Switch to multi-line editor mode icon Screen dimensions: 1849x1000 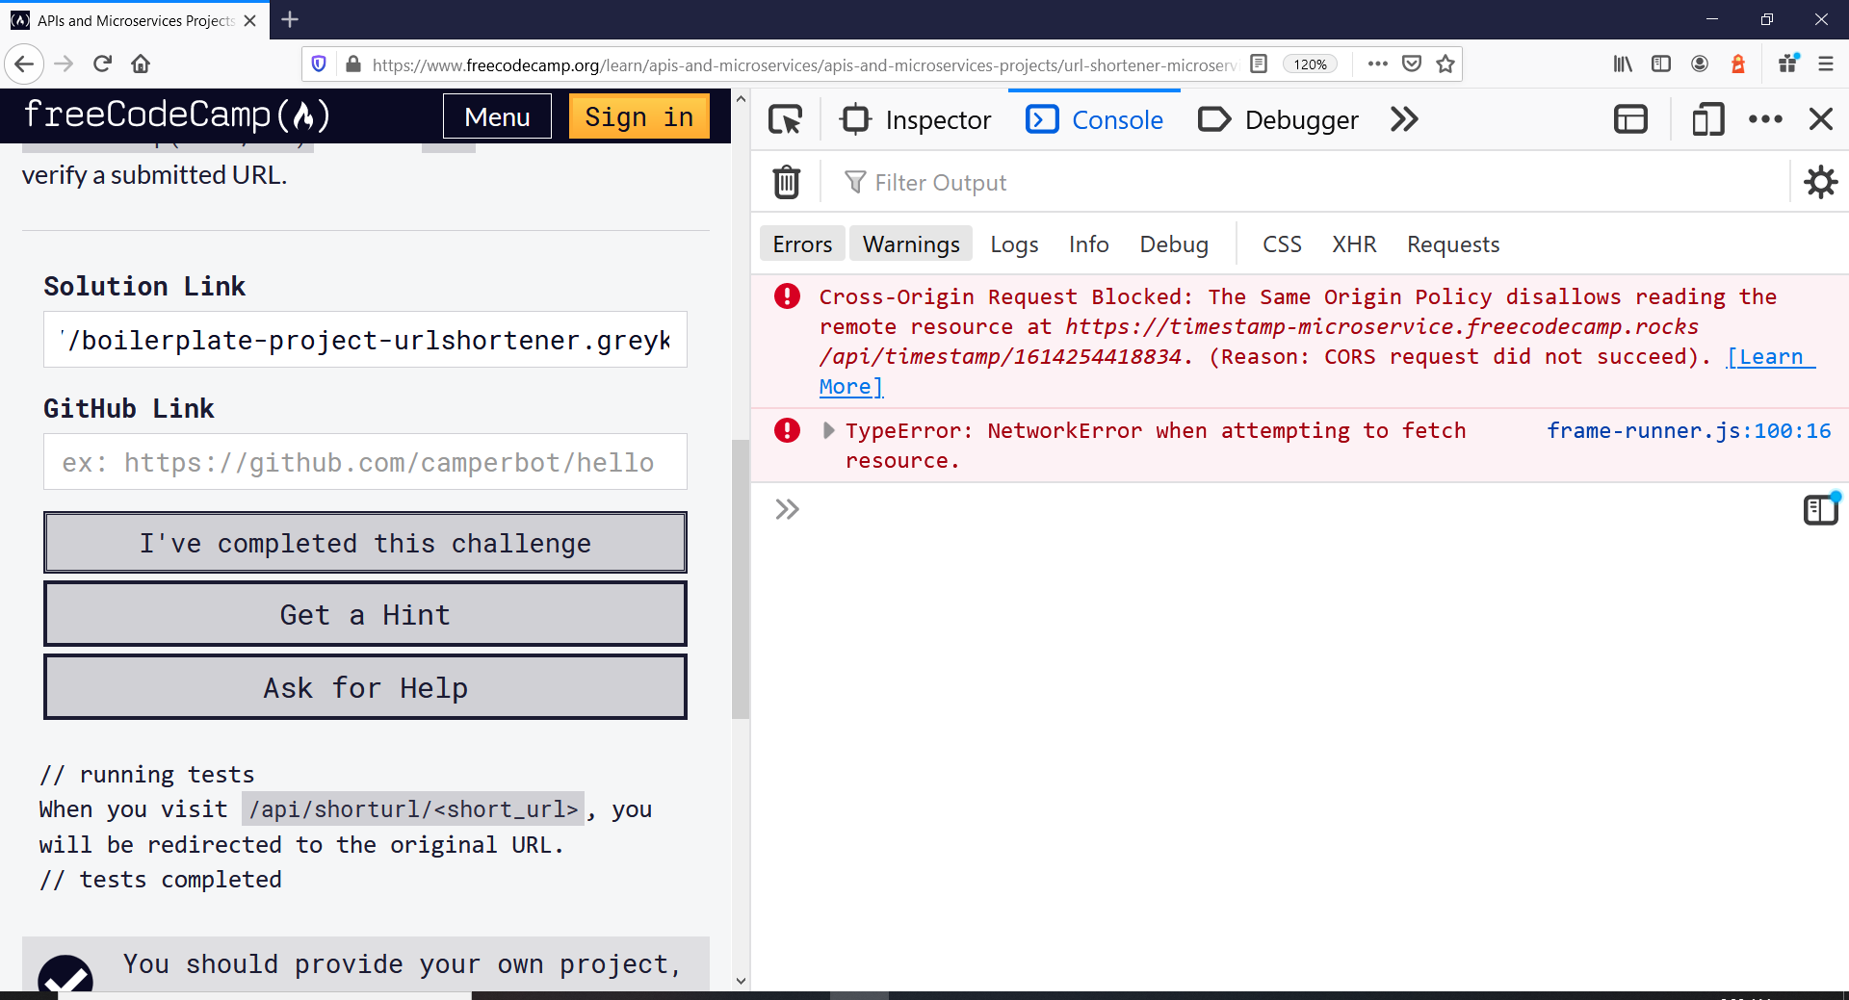click(x=1820, y=509)
